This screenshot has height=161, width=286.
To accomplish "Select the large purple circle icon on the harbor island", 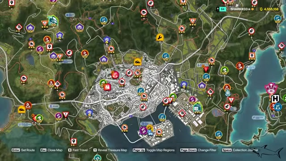I will 143,131.
